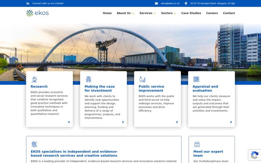Click the arrow on the Public service improvement card

tap(177, 122)
